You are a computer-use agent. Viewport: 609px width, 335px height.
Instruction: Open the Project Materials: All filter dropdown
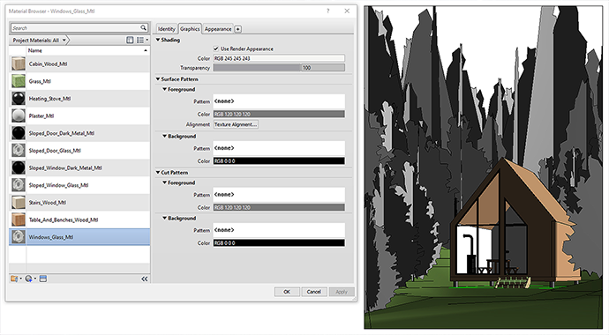tap(39, 40)
